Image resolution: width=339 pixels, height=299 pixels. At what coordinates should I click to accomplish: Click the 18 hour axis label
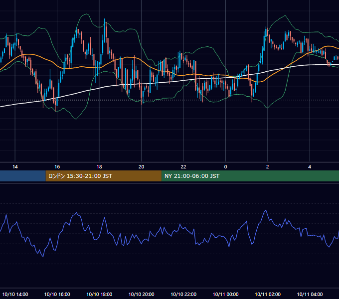[x=99, y=167]
